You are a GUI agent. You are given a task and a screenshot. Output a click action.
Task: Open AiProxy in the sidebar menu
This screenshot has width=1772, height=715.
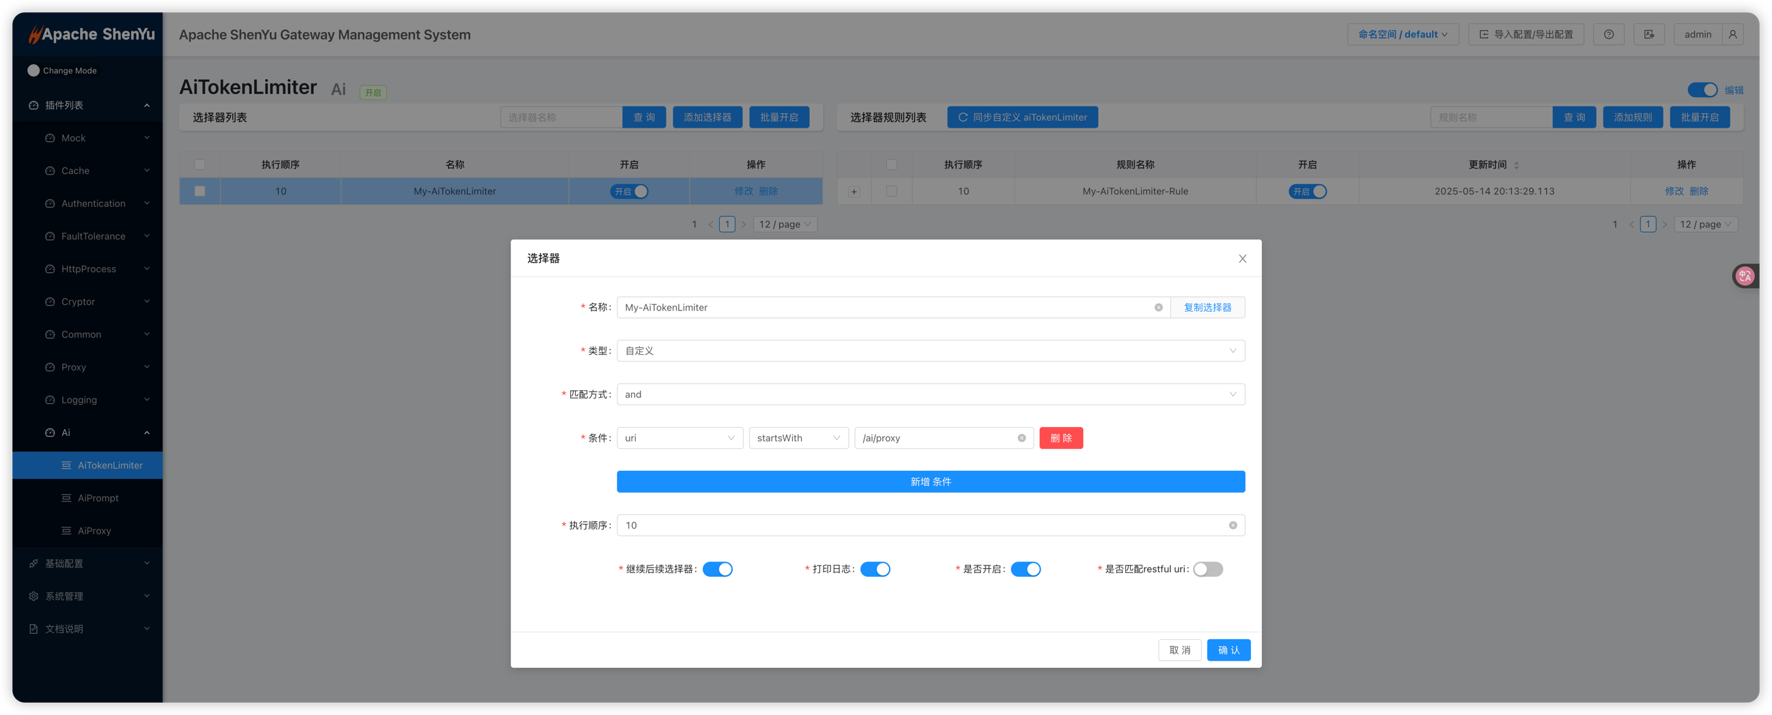click(x=94, y=531)
